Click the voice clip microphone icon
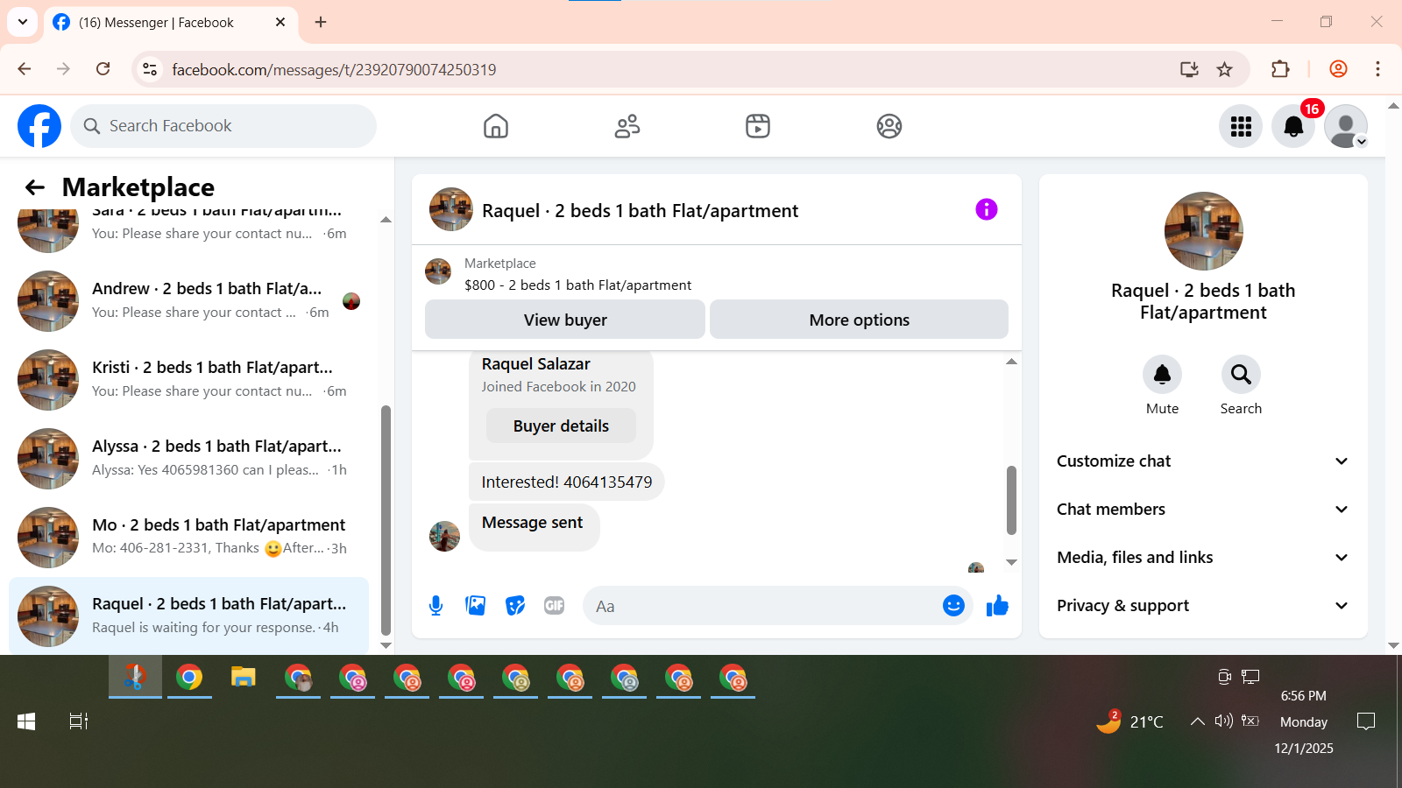 (435, 606)
